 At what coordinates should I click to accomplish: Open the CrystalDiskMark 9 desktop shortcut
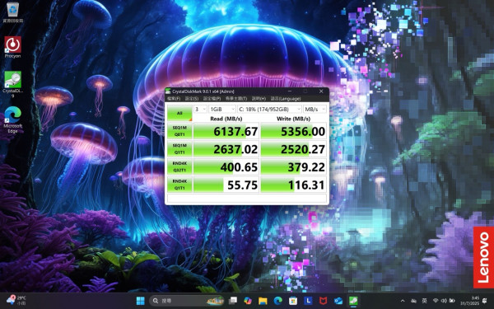click(x=12, y=84)
